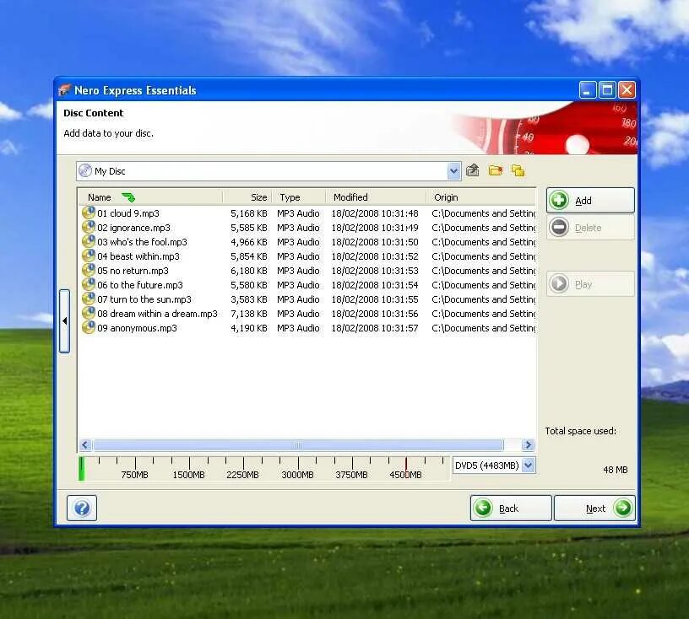Select file name 02 ignorance.mp3
This screenshot has height=619, width=689.
[x=133, y=228]
